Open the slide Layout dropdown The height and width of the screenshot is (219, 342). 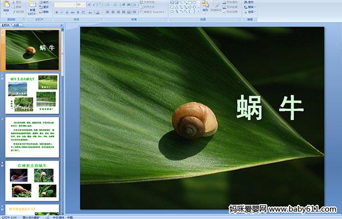coord(44,2)
